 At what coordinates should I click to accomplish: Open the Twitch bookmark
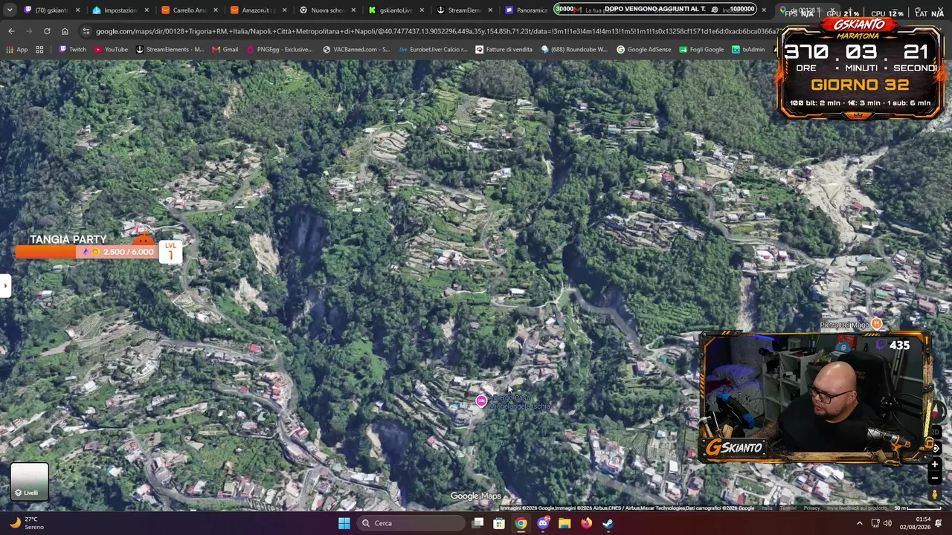coord(72,50)
